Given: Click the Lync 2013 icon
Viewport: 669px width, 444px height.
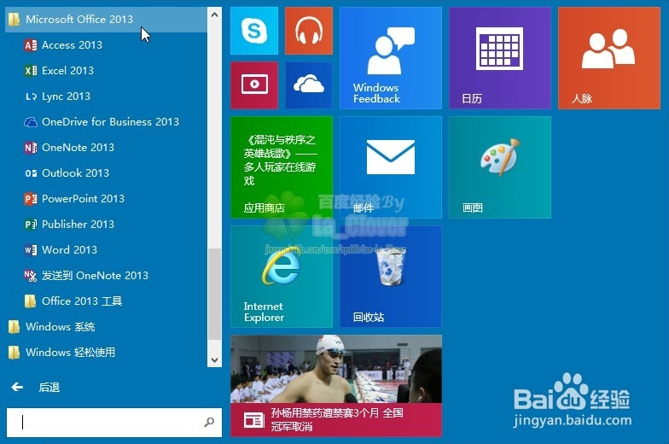Looking at the screenshot, I should pos(31,96).
